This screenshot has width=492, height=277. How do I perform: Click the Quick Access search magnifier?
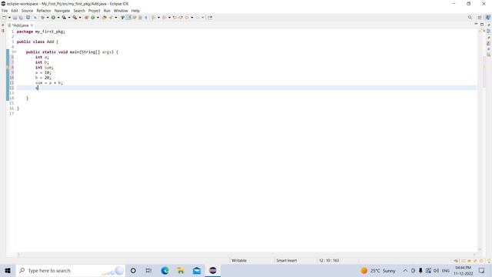[470, 18]
